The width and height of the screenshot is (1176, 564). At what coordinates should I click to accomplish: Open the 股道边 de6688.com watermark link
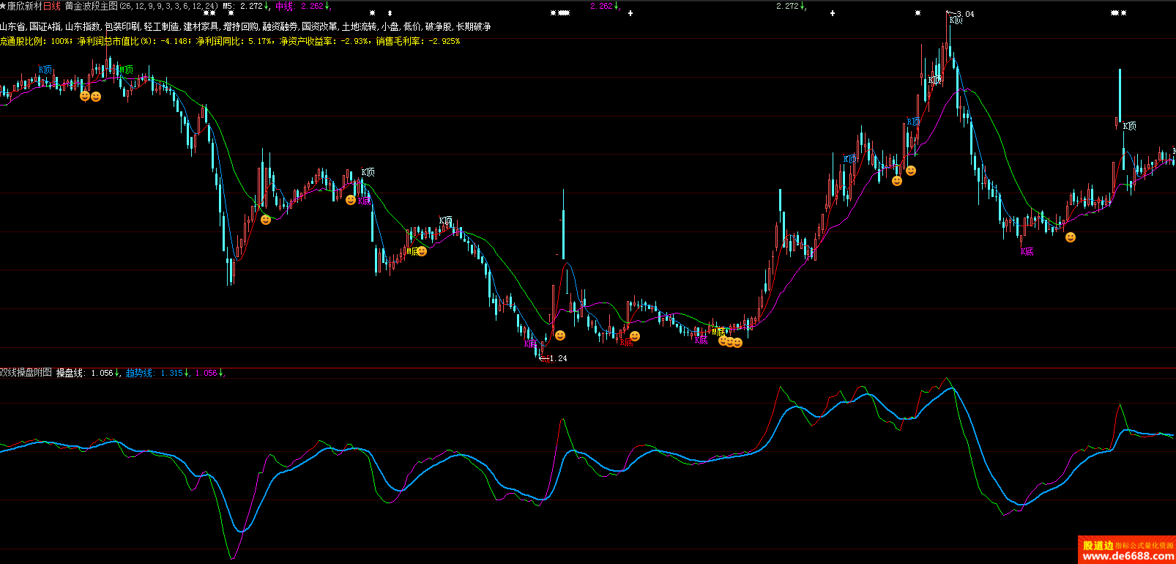[x=1127, y=551]
